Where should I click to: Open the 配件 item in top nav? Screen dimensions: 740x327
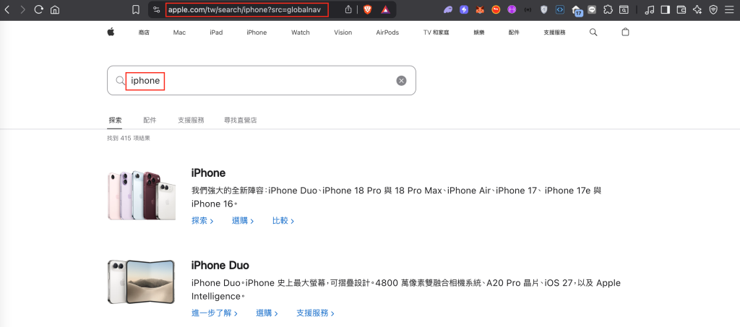(x=514, y=32)
